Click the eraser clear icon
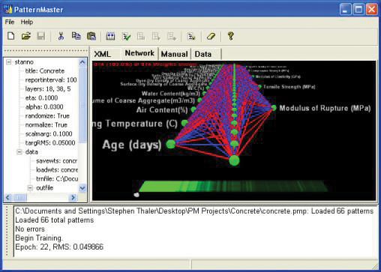Image resolution: width=381 pixels, height=272 pixels. click(x=211, y=37)
